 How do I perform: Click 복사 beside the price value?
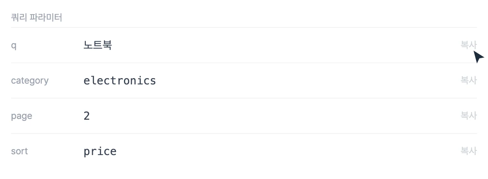[x=469, y=151]
